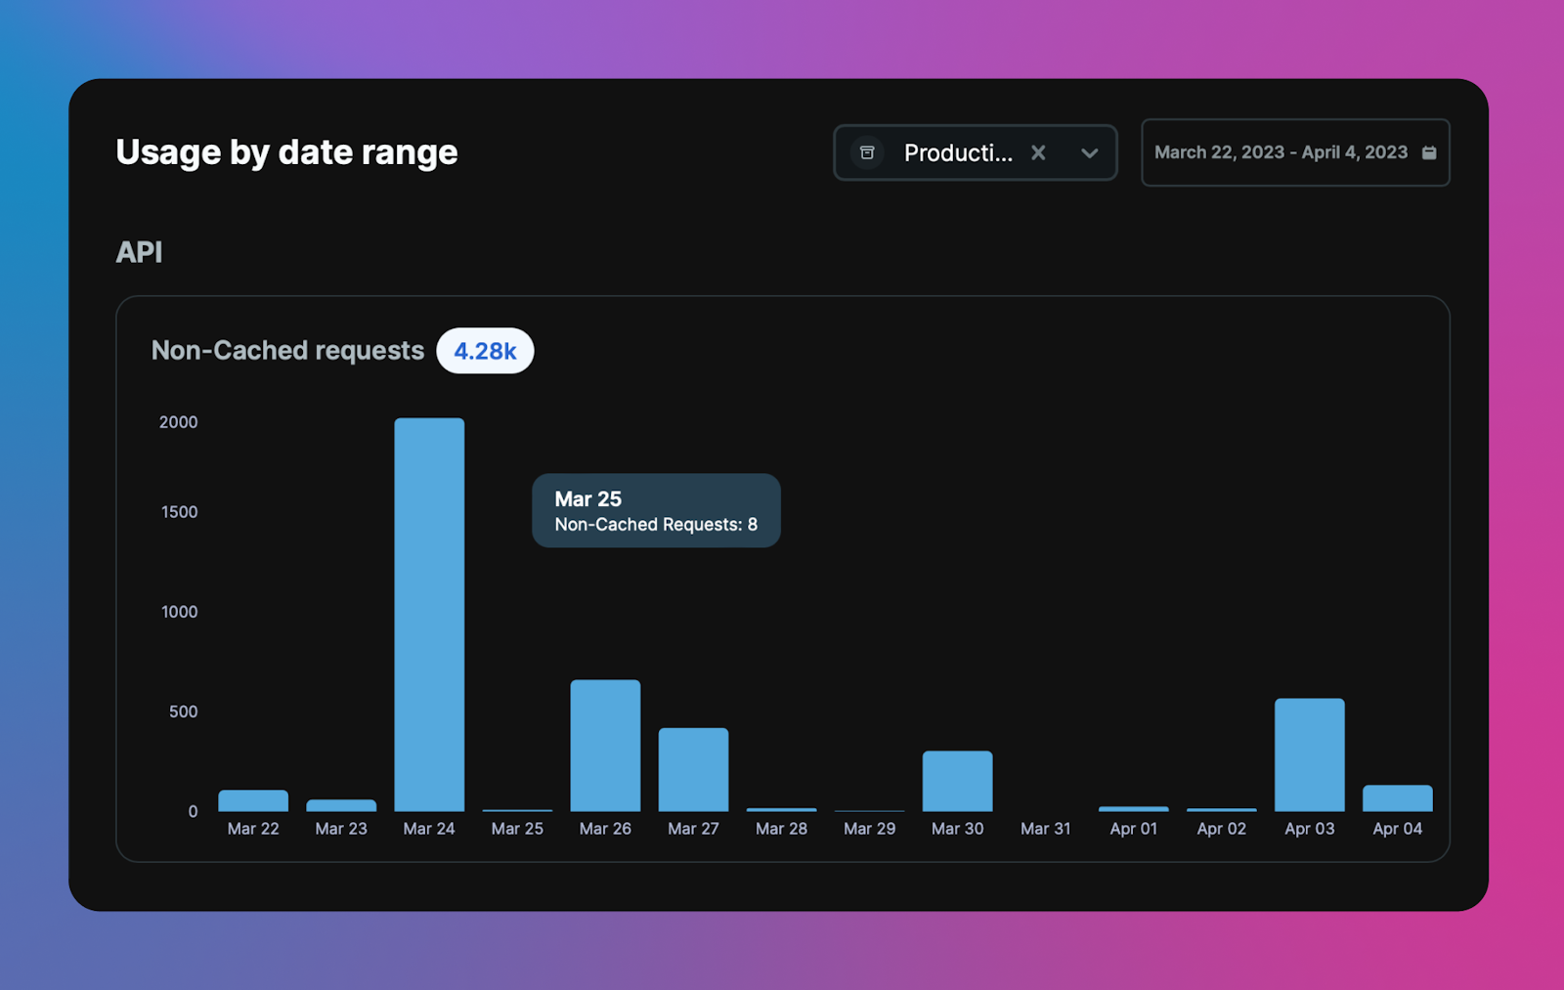The image size is (1564, 990).
Task: Select the Mar 26 bar
Action: pos(605,746)
